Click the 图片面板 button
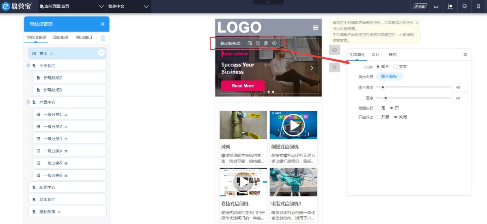This screenshot has width=487, height=224. pos(389,77)
